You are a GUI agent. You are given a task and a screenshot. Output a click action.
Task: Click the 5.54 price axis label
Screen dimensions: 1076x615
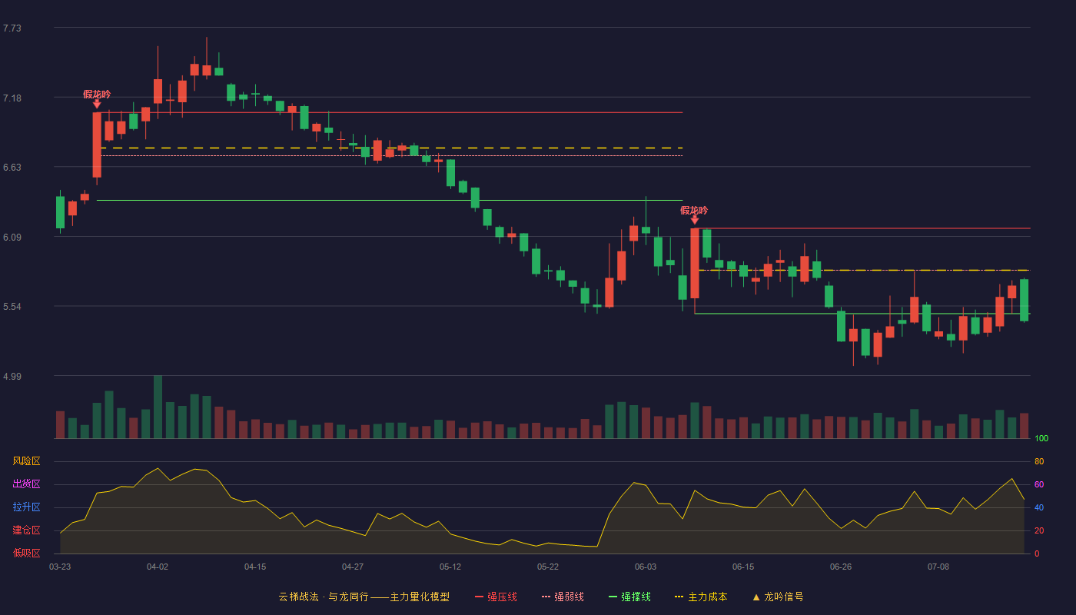click(12, 307)
